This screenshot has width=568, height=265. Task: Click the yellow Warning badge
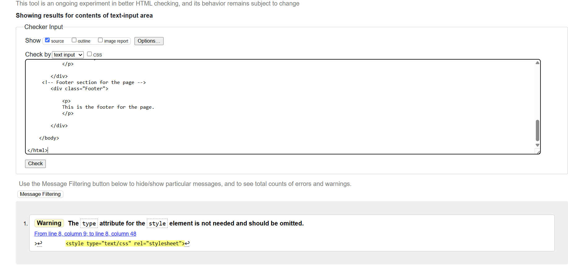[49, 223]
